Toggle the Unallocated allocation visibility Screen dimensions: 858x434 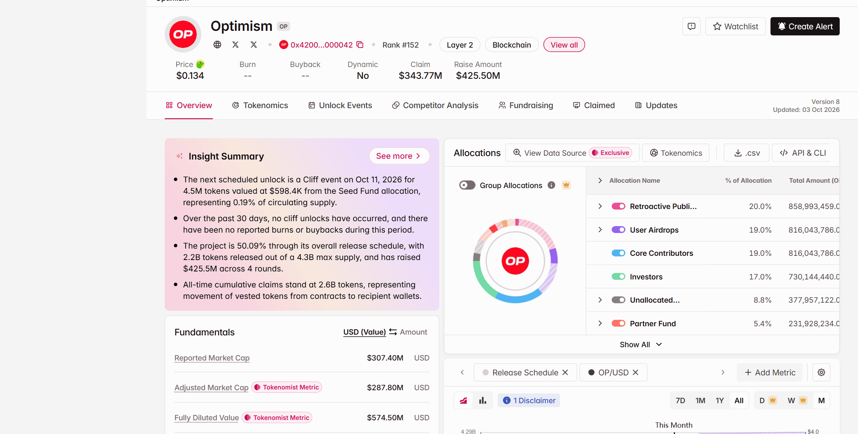[619, 300]
